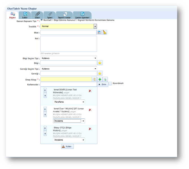The image size is (189, 169).
Task: Open the approval flow tree icon in Onay Akışı field
Action: [x=94, y=79]
